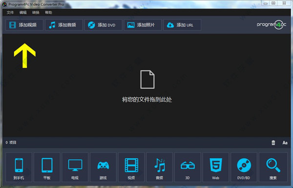Open the 帮助 menu

48,13
